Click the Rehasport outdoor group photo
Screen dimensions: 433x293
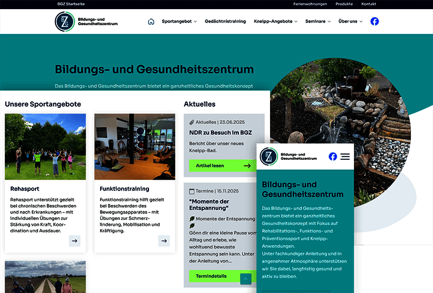coord(45,146)
